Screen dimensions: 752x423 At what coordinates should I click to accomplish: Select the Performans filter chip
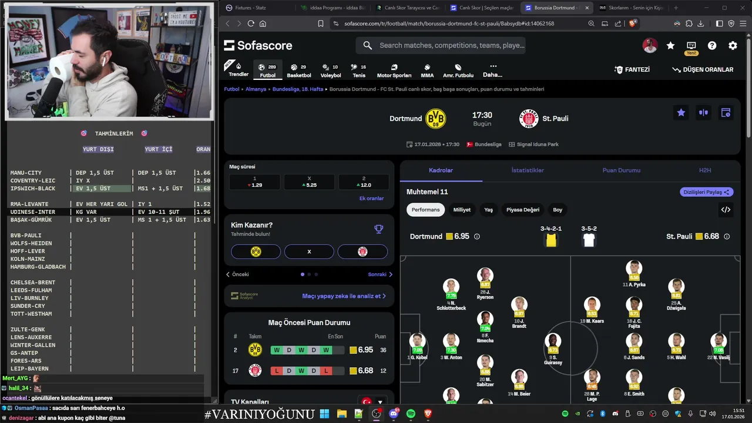click(x=425, y=210)
